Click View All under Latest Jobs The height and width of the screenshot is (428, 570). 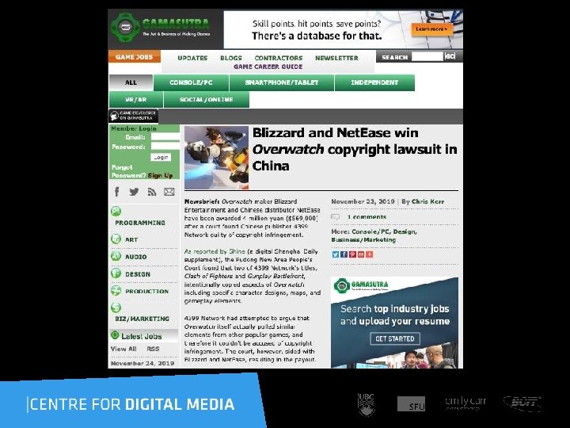[123, 349]
